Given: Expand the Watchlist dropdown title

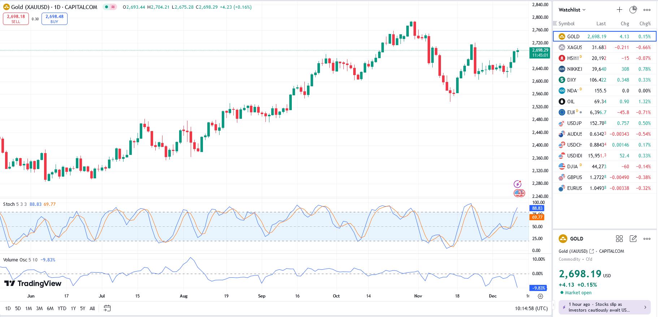Looking at the screenshot, I should 572,10.
